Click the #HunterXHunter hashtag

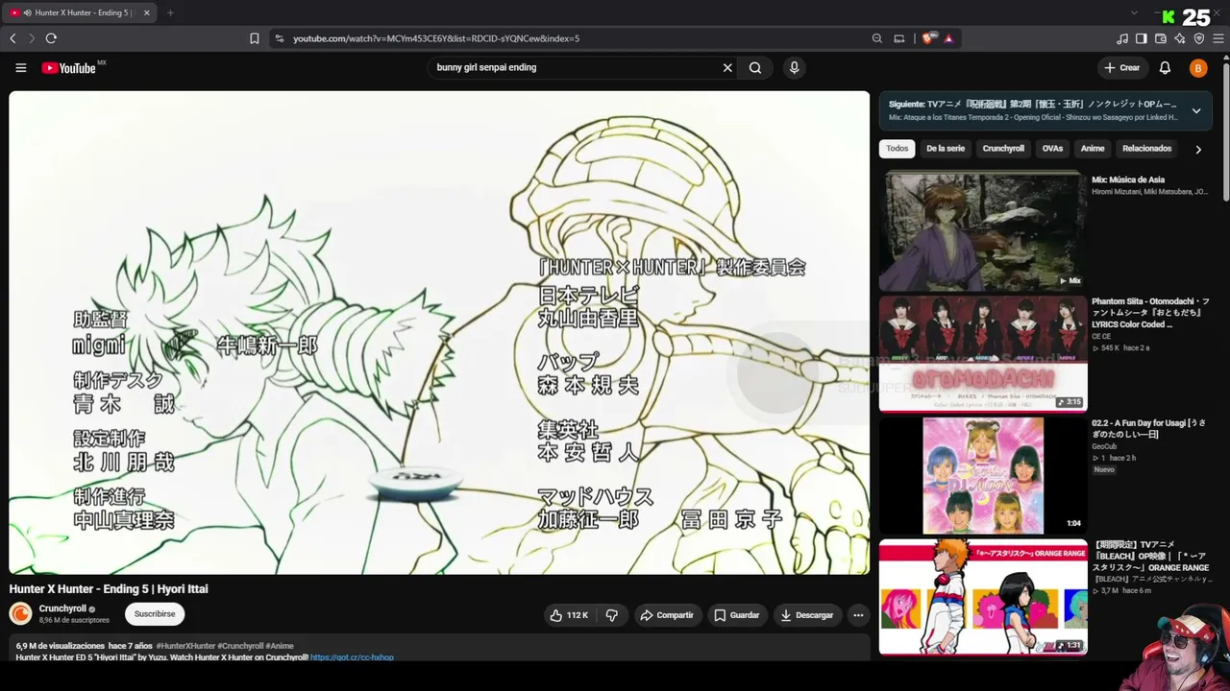pos(185,646)
